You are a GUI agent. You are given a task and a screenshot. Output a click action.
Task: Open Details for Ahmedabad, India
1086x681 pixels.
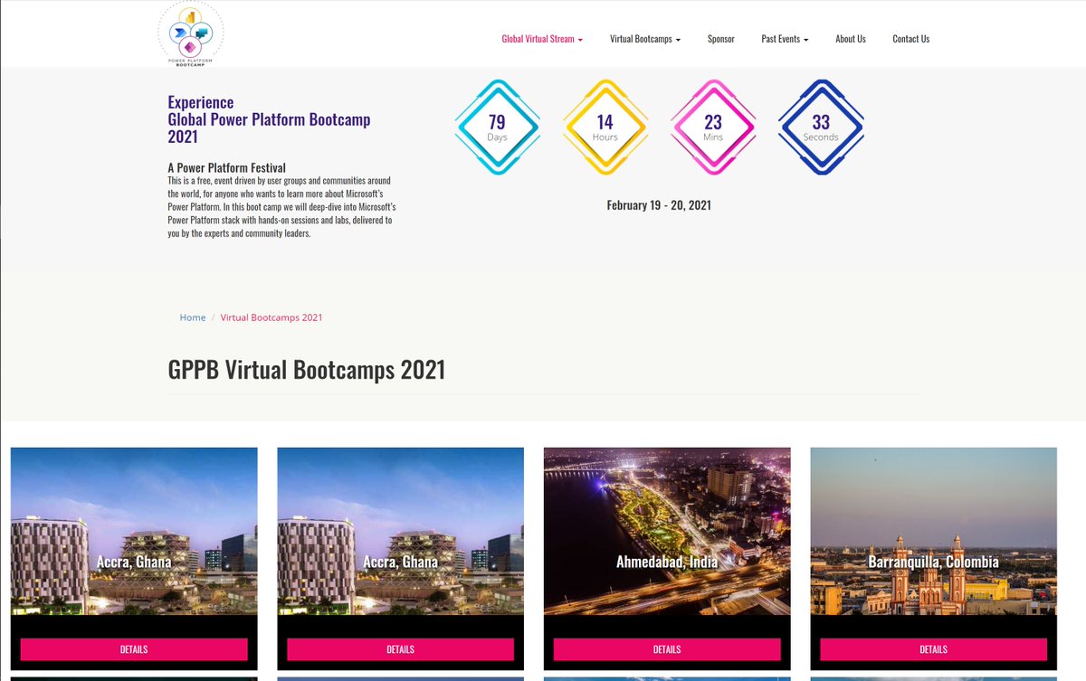coord(667,649)
